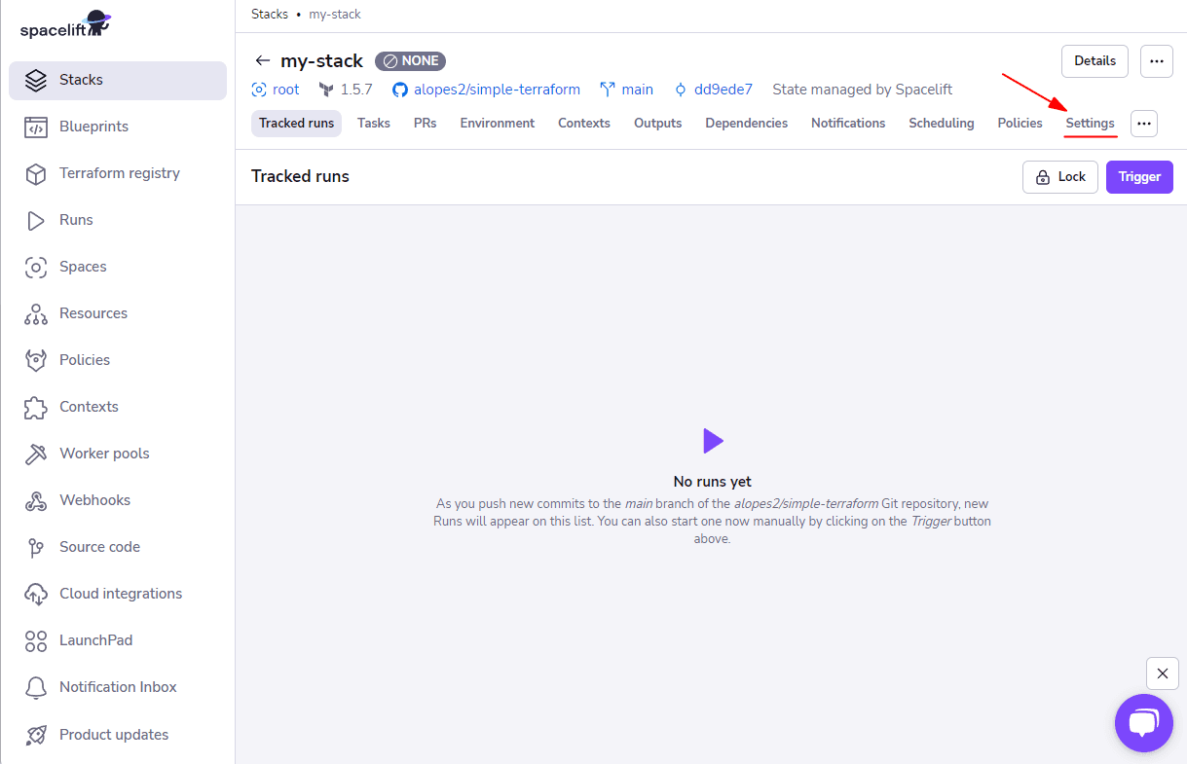Click the Runs play icon in sidebar
Viewport: 1187px width, 764px height.
click(x=36, y=220)
